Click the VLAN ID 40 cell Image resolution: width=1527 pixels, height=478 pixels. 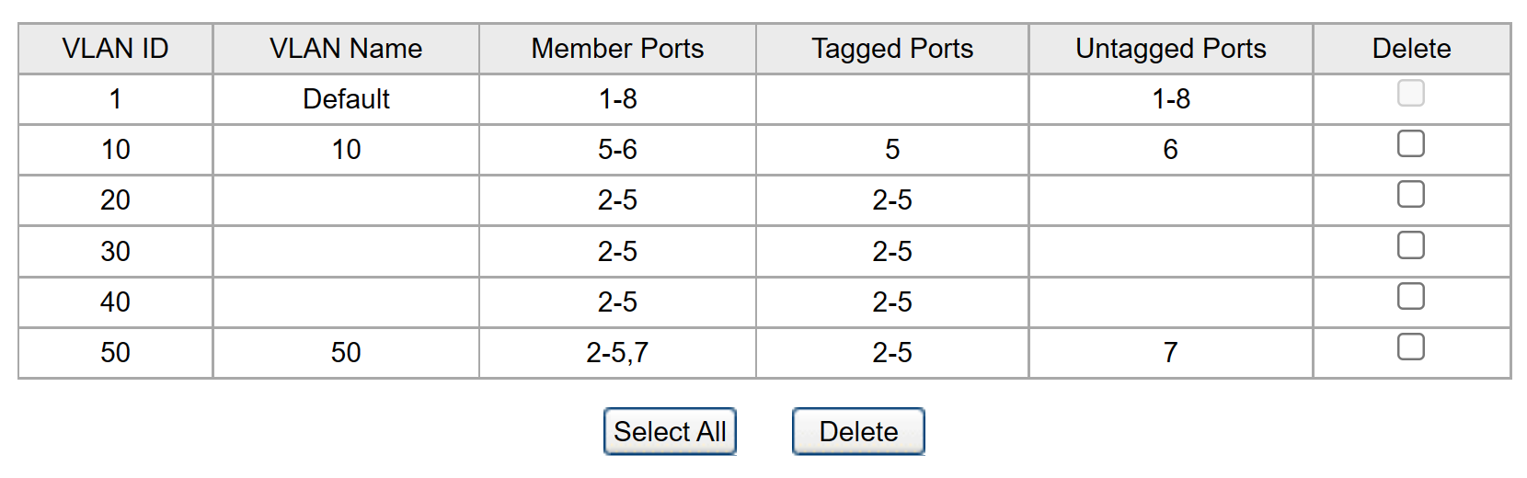(116, 302)
